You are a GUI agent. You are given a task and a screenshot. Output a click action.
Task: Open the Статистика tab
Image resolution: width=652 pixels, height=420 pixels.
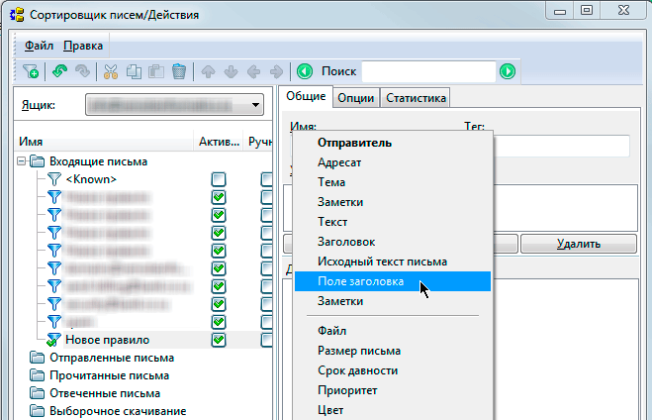tap(416, 97)
